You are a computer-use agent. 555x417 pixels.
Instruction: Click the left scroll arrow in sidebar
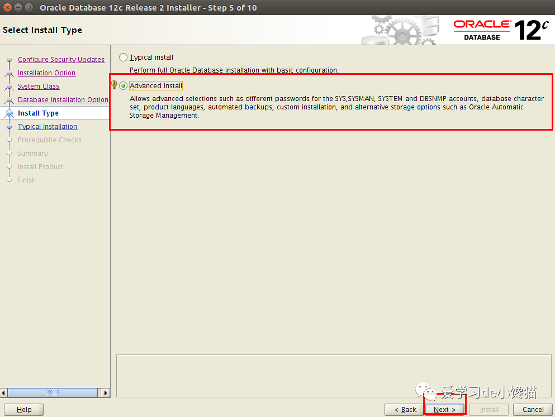pyautogui.click(x=3, y=392)
